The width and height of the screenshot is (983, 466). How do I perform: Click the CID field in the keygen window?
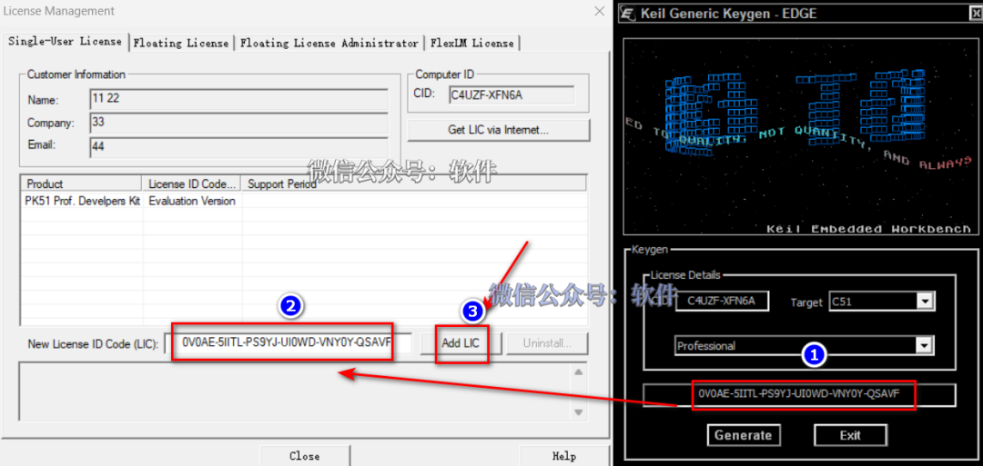722,301
